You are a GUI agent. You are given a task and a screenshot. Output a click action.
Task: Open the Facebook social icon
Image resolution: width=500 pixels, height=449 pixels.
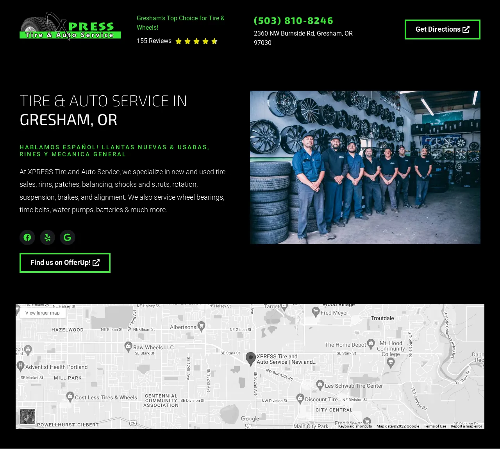27,237
